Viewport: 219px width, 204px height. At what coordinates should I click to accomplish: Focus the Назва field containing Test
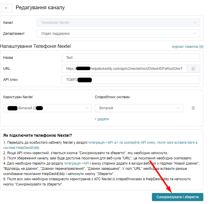tap(131, 58)
